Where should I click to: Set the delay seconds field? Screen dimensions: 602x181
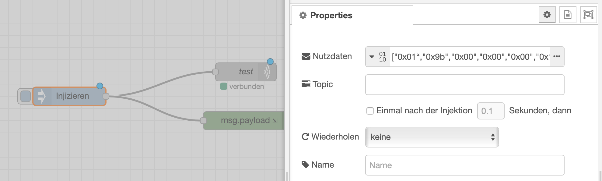click(491, 111)
